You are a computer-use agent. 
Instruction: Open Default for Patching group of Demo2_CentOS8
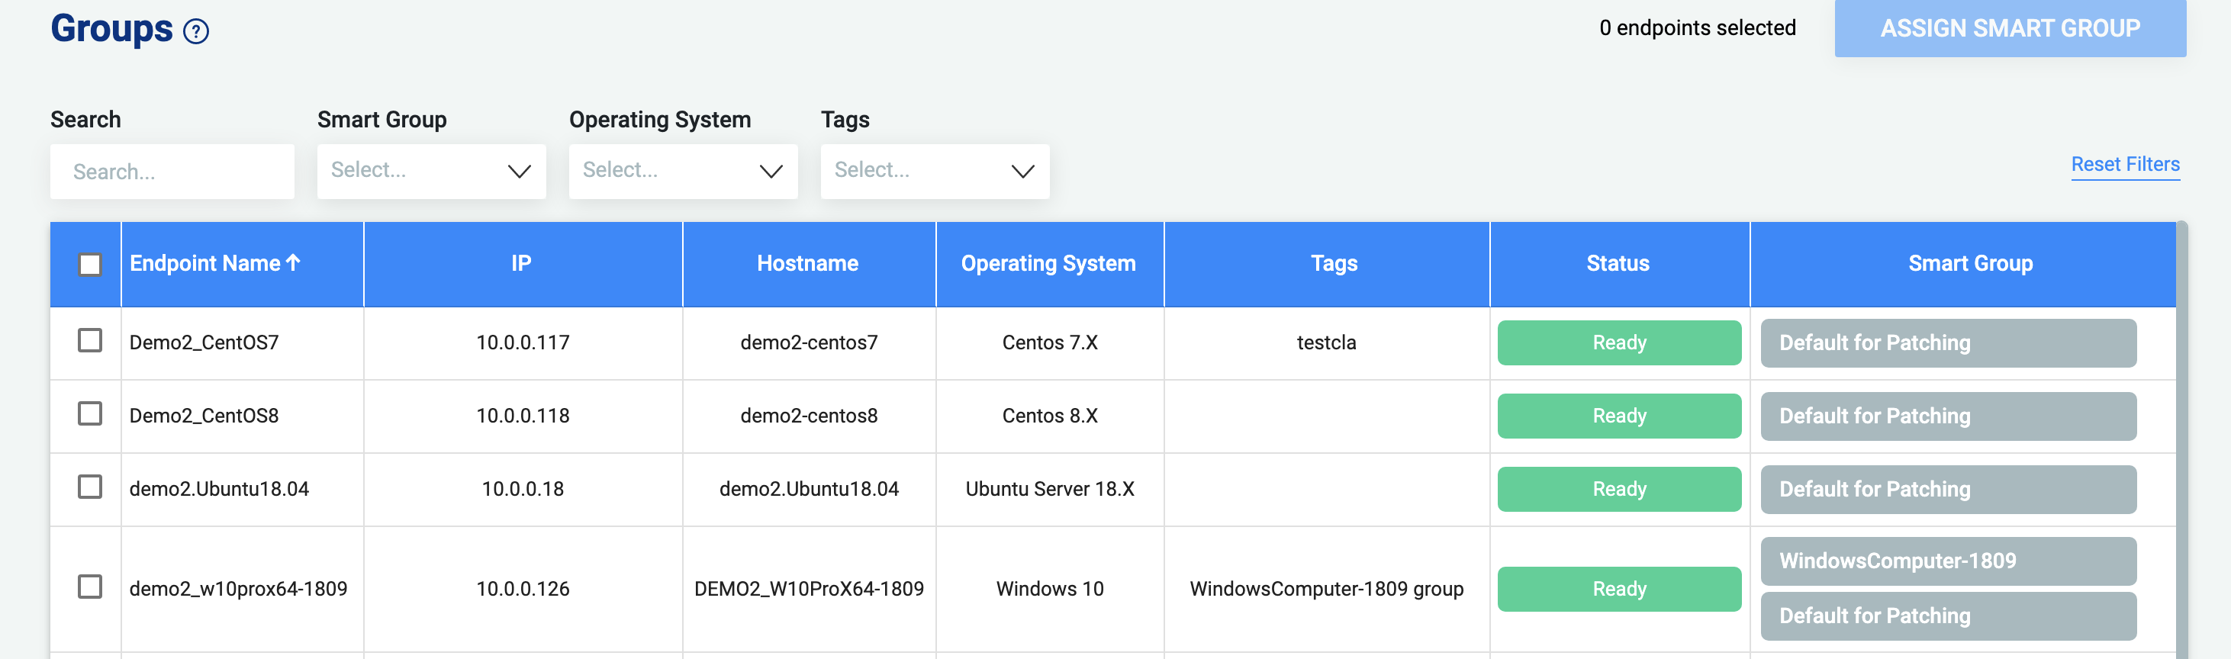(1948, 416)
